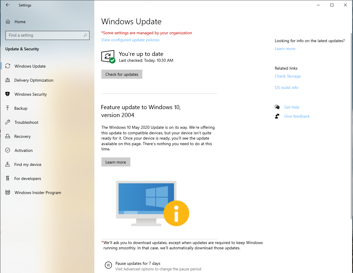Click the Troubleshoot wrench icon

click(x=8, y=122)
